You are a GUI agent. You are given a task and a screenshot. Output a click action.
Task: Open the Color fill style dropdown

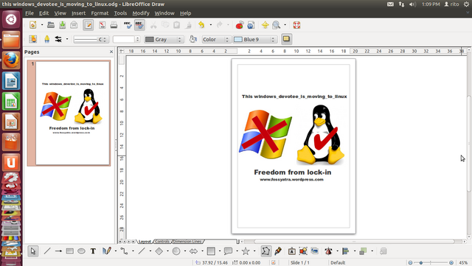[216, 39]
